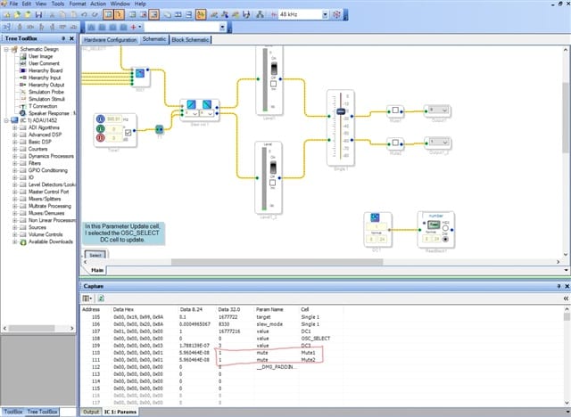This screenshot has width=571, height=417.
Task: Switch to Block Schematic tab
Action: [x=190, y=39]
